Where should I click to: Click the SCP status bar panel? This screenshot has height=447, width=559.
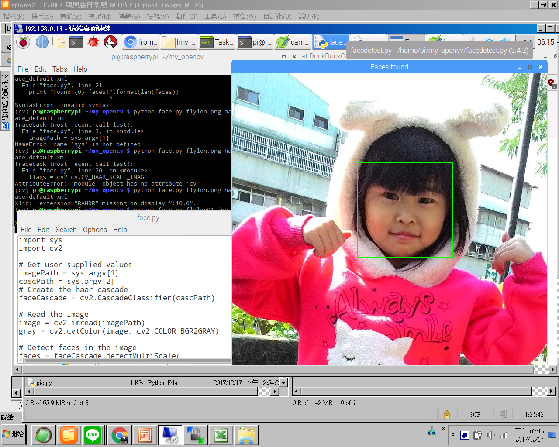[475, 414]
